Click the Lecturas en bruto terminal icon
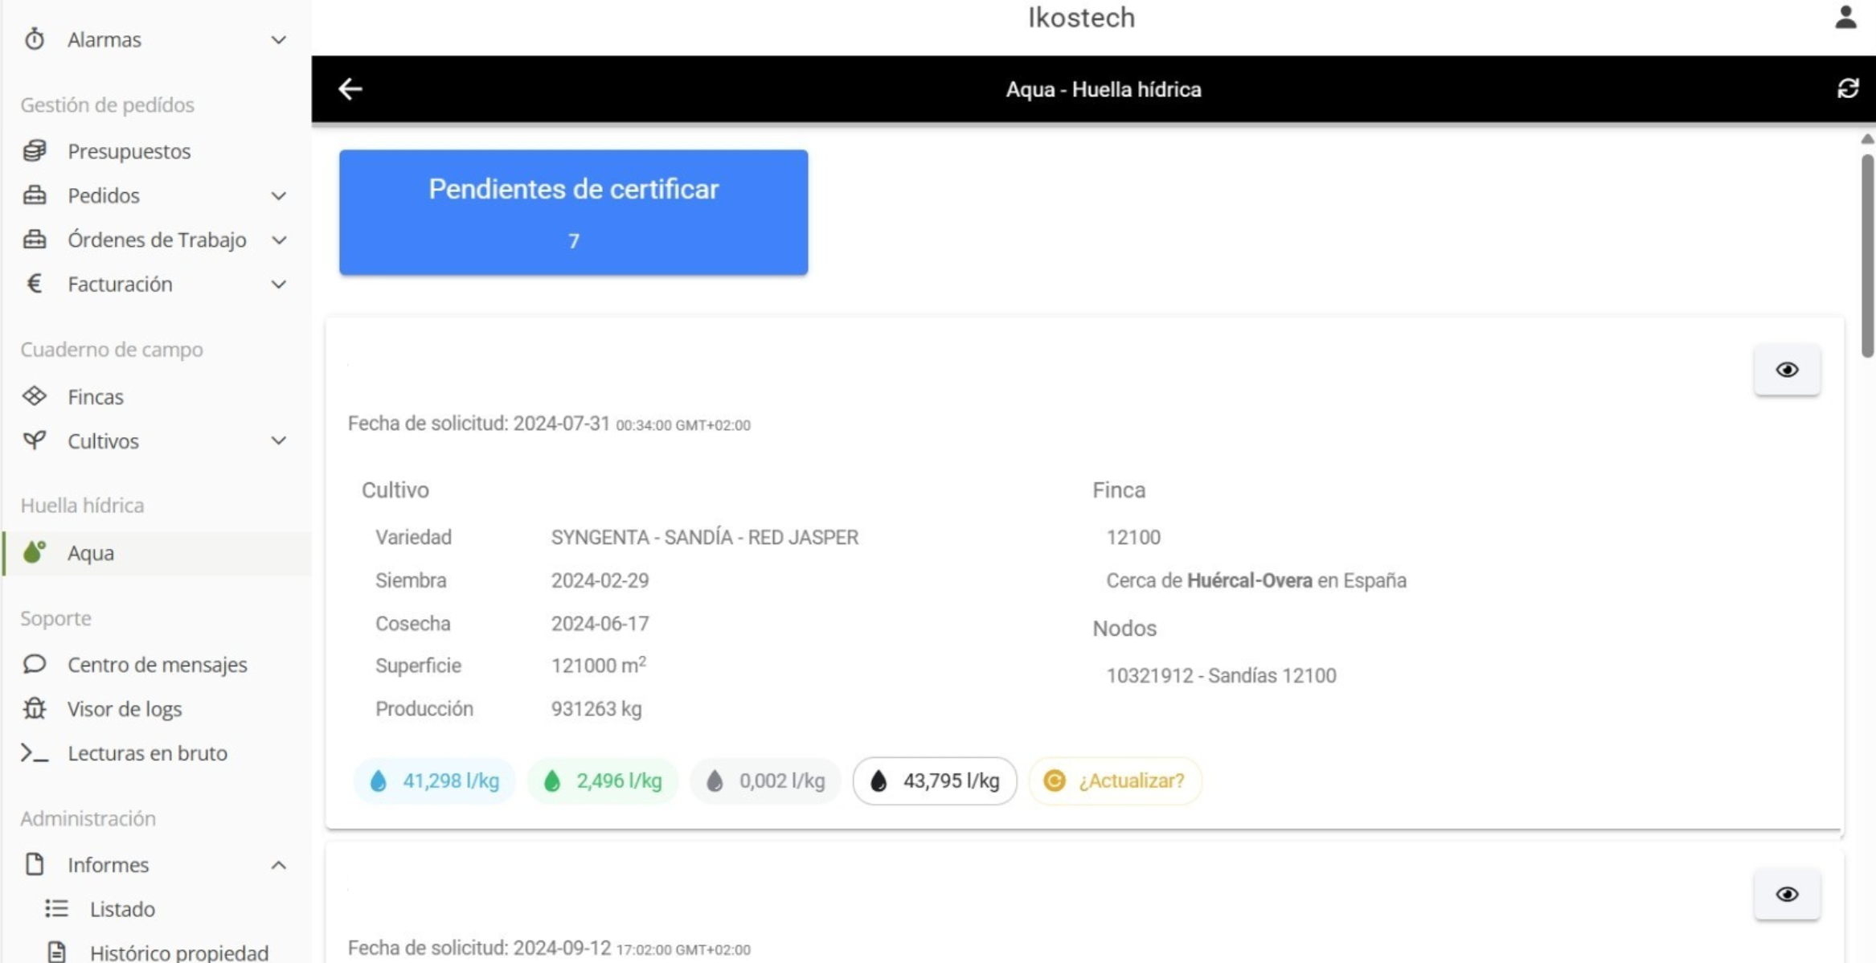Image resolution: width=1876 pixels, height=963 pixels. [x=35, y=752]
